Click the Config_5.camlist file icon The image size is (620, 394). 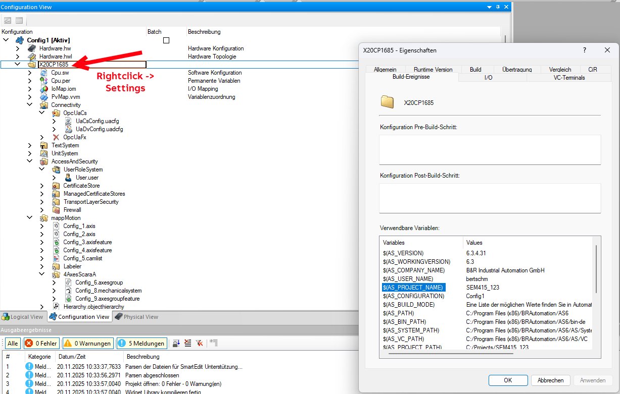(56, 258)
